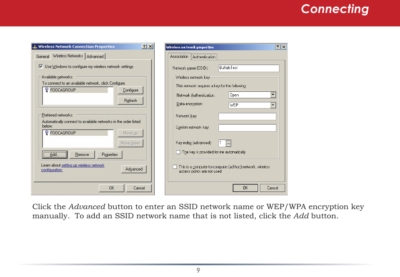The width and height of the screenshot is (400, 277).
Task: Click Cancel in Wireless Network Connection Properties
Action: (139, 188)
